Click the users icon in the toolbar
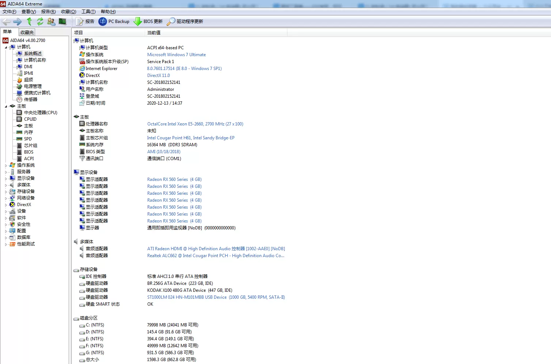Screen dimensions: 551x364 (51, 22)
